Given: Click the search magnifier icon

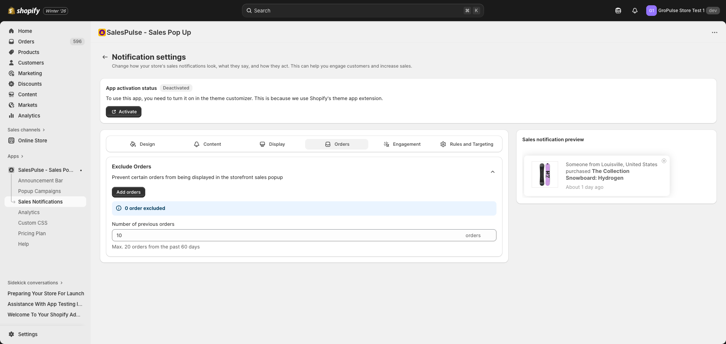Looking at the screenshot, I should pyautogui.click(x=249, y=11).
